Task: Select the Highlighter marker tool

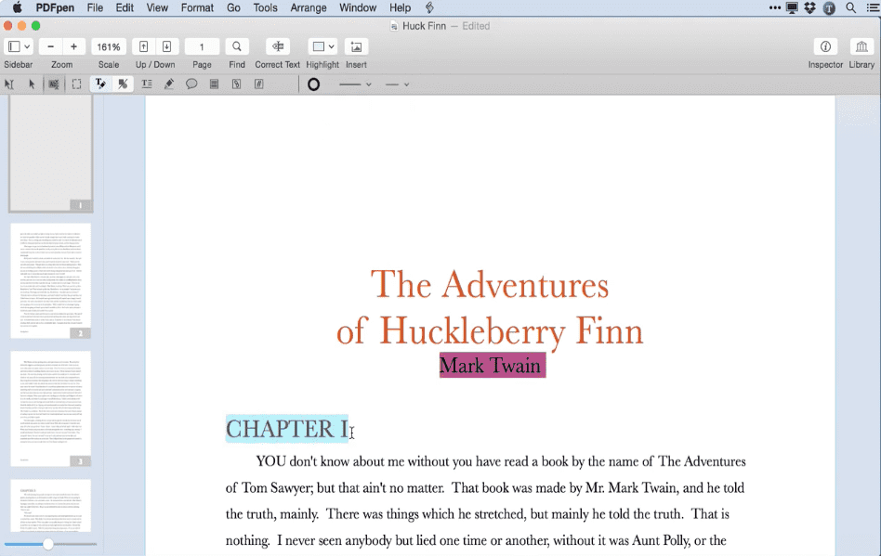Action: point(168,84)
